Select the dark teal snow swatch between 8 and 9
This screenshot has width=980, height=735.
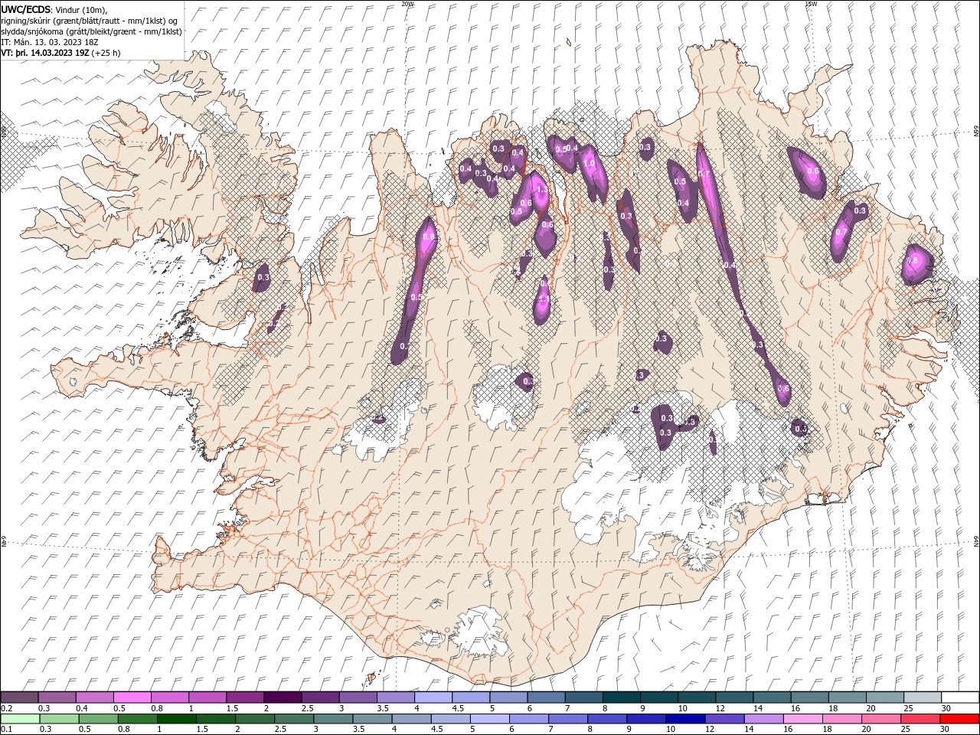[621, 697]
